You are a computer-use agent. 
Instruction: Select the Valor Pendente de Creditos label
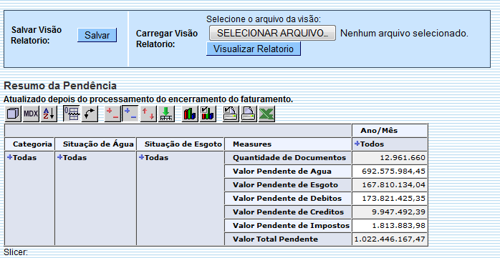pos(288,212)
